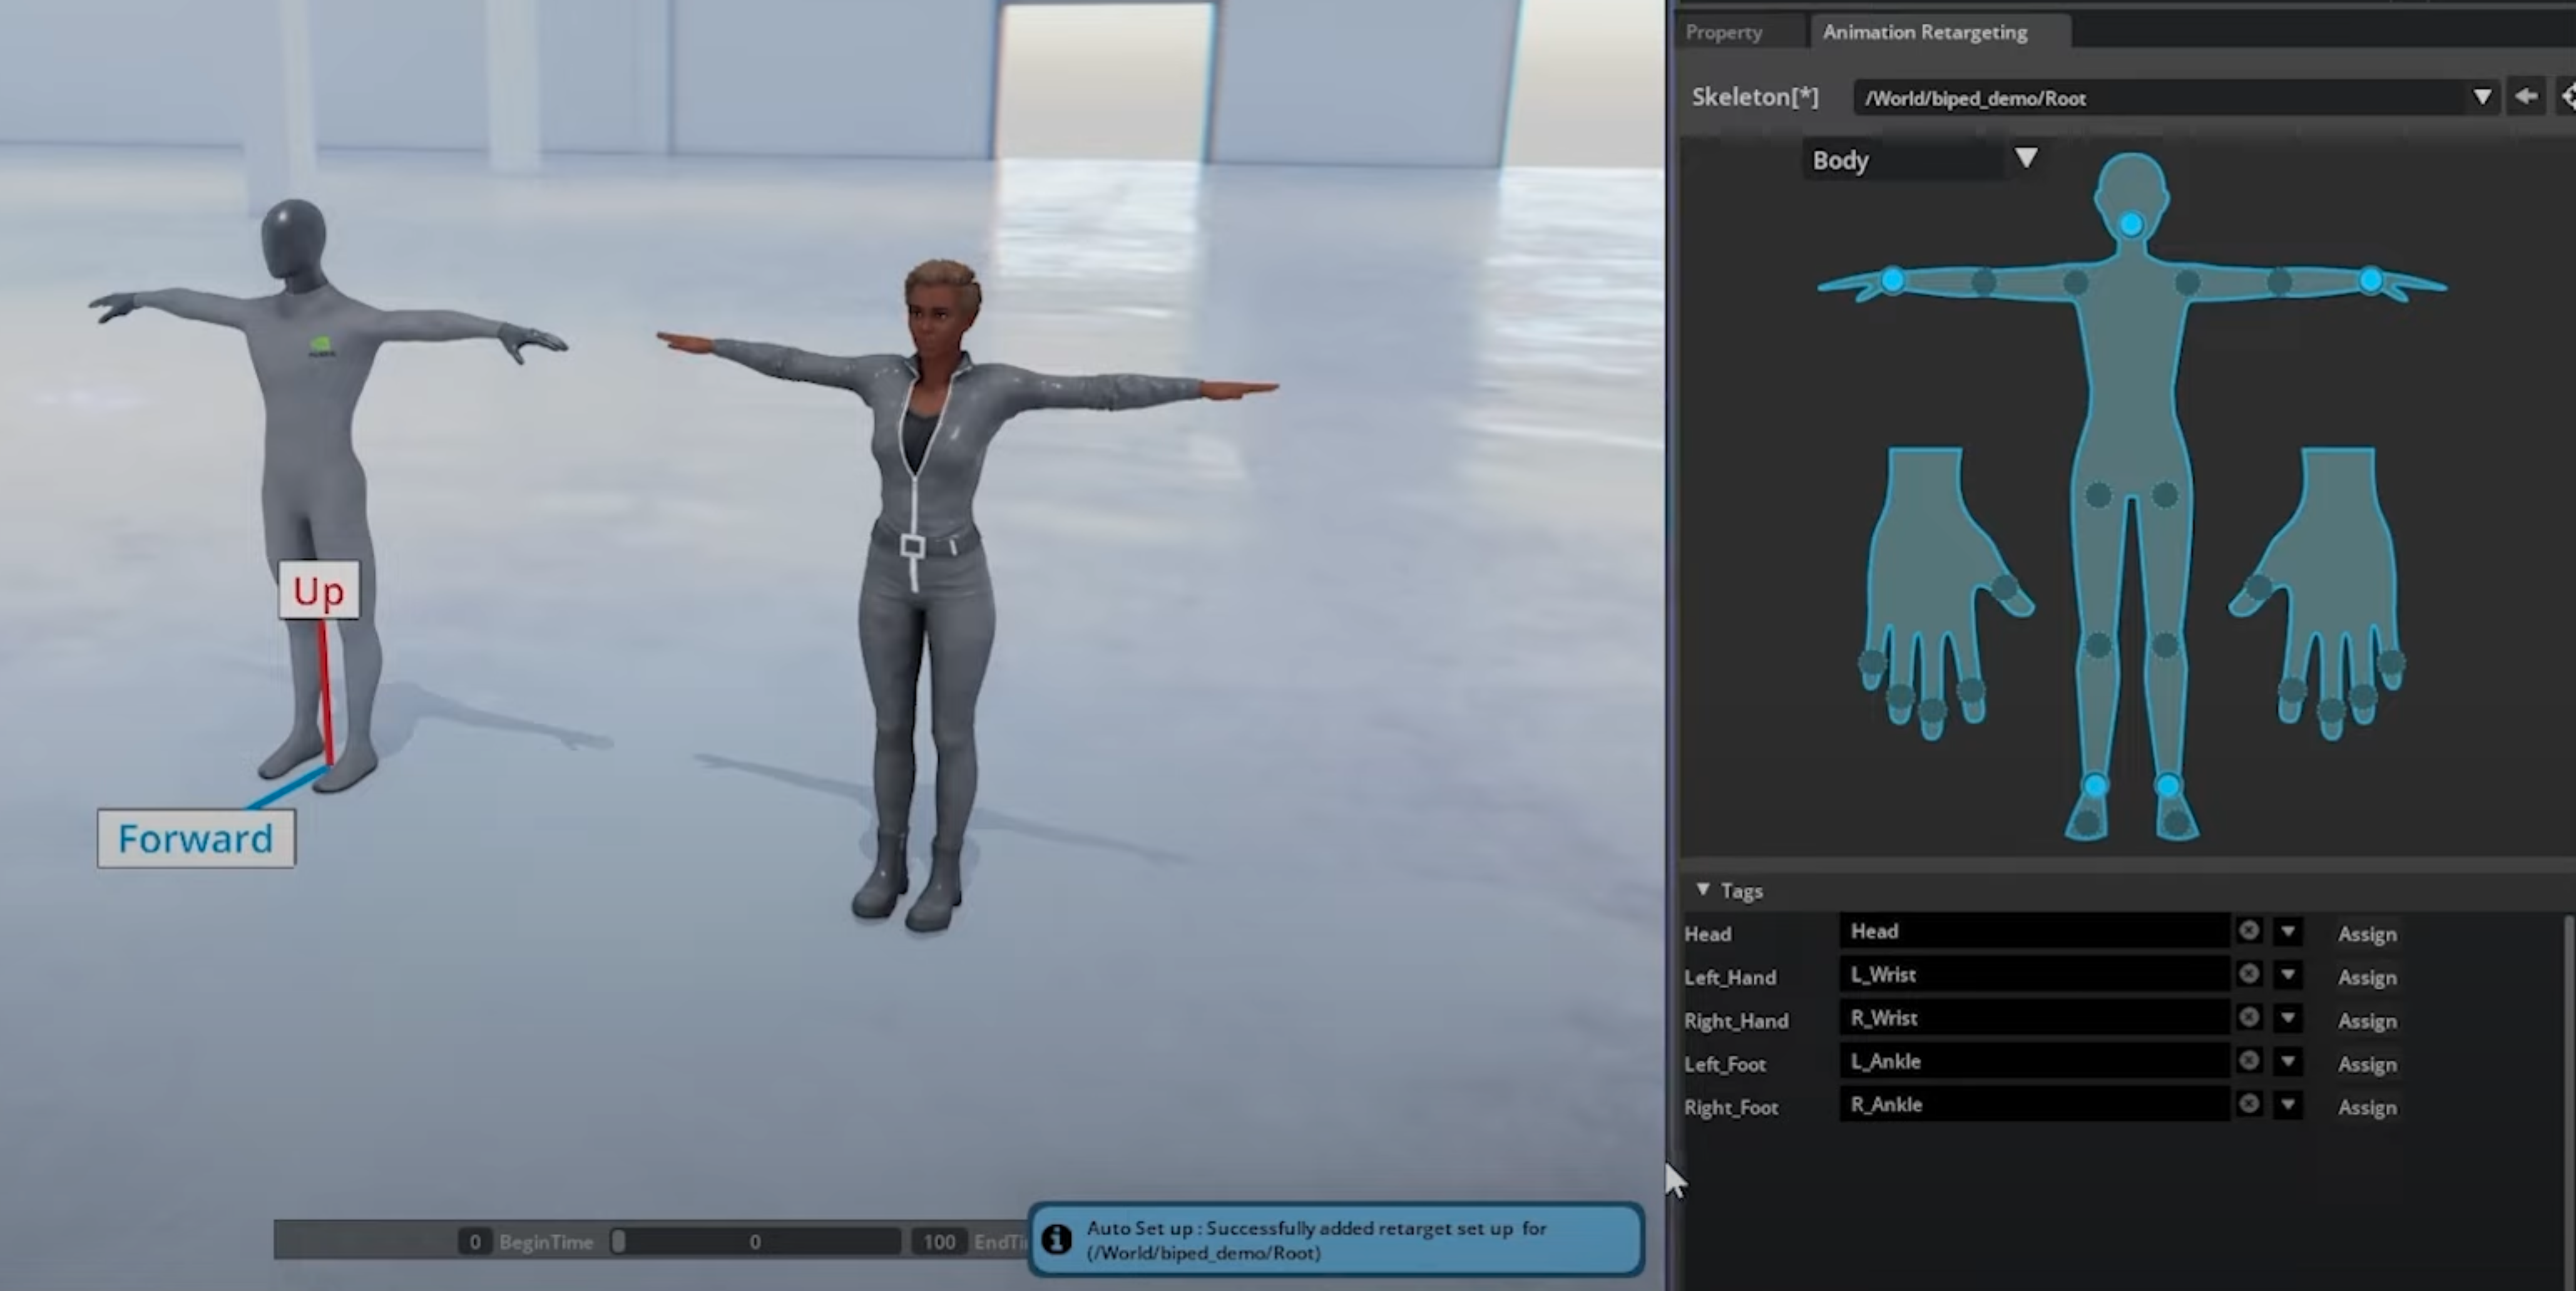Click Assign for the Head tag
Viewport: 2576px width, 1291px height.
(2367, 934)
